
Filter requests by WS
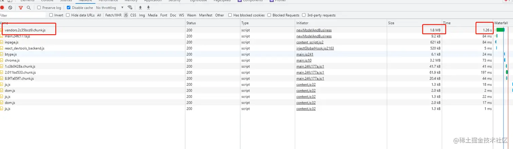(x=182, y=15)
